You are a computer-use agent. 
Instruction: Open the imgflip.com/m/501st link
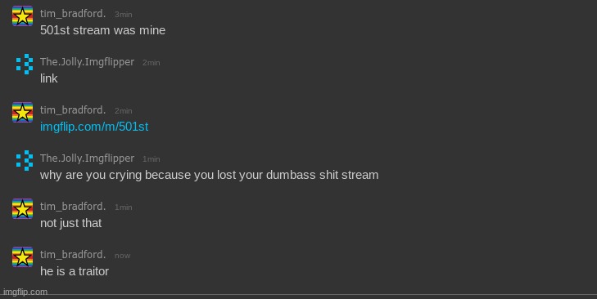(x=94, y=127)
